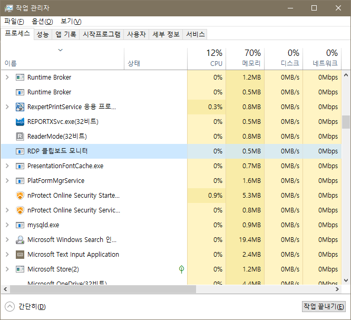Sort by the 메모리 column header
The width and height of the screenshot is (351, 320).
click(x=245, y=59)
